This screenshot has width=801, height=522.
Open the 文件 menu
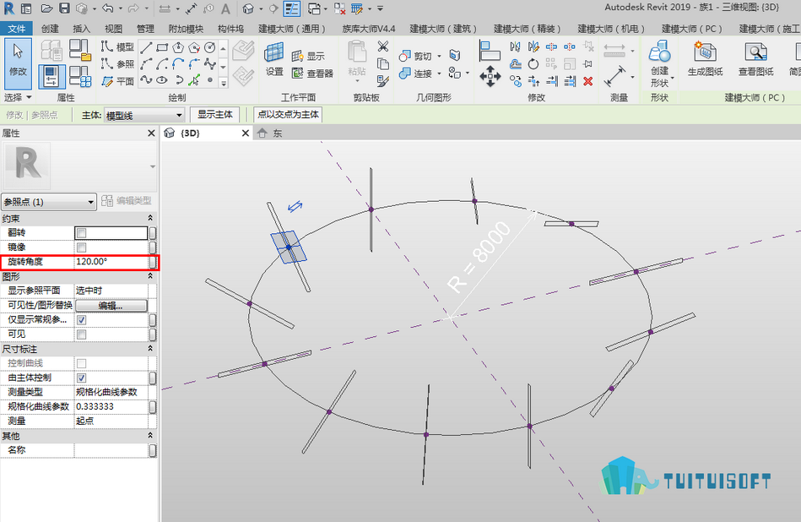tap(16, 29)
